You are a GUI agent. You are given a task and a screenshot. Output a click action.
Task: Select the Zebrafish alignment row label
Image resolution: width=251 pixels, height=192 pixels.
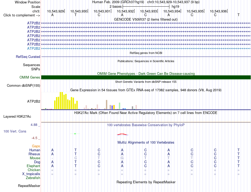[33, 178]
